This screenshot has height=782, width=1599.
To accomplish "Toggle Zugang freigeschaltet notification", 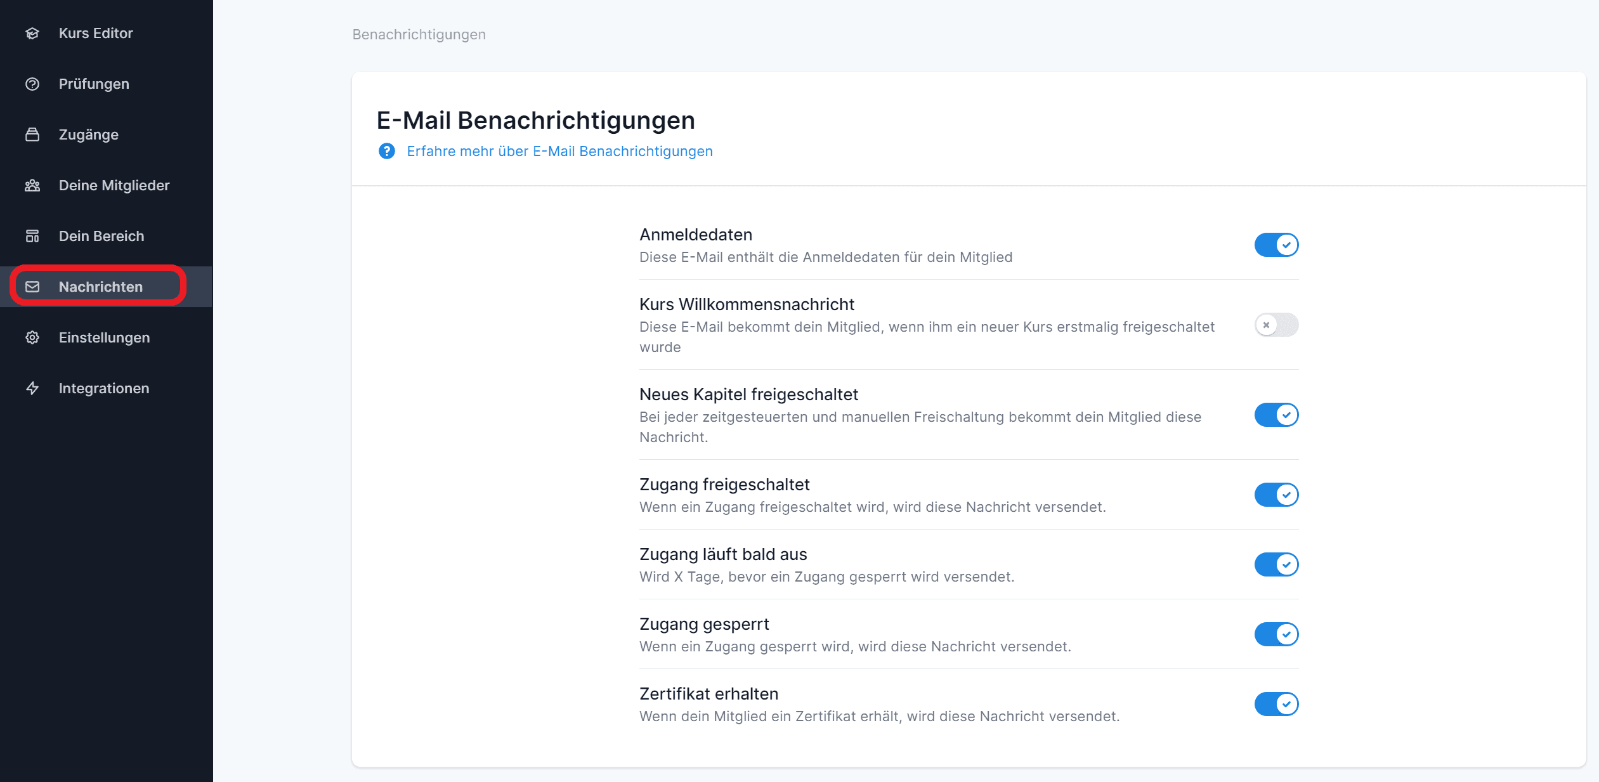I will 1276,495.
